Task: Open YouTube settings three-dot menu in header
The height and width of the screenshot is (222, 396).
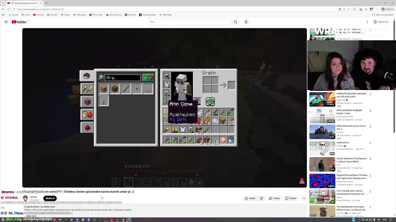Action: click(x=368, y=22)
